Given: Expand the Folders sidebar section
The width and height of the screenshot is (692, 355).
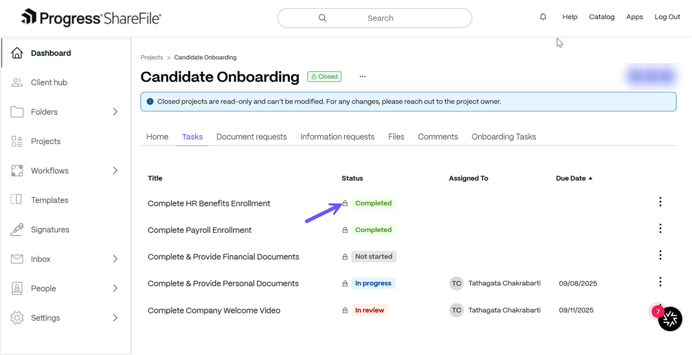Looking at the screenshot, I should pos(115,111).
